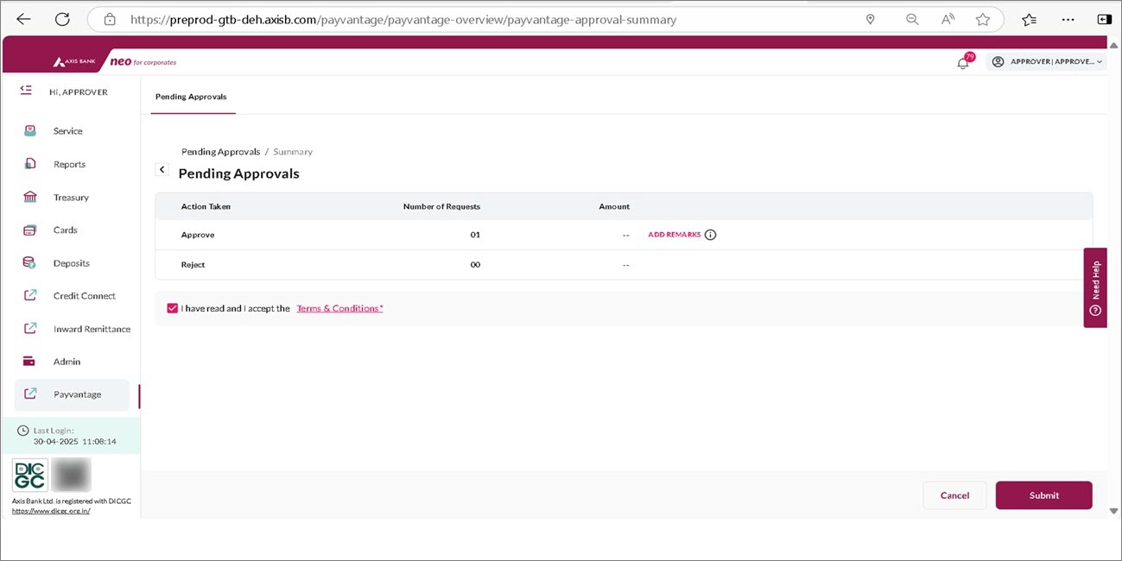Open the Pending Approvals breadcrumb link
Screen dimensions: 1122x561
pyautogui.click(x=220, y=152)
